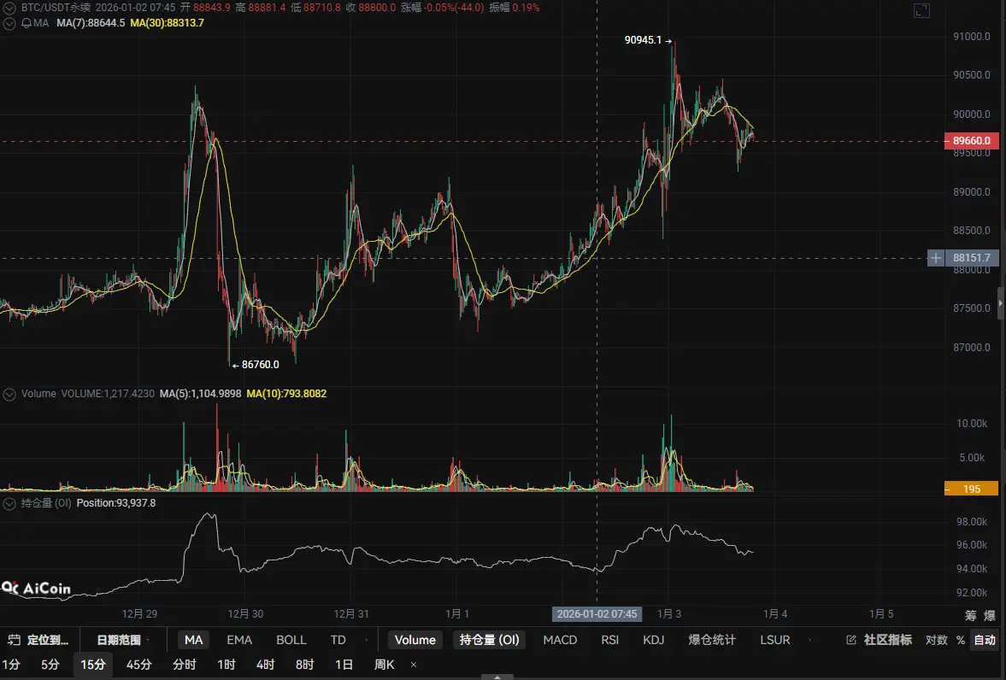Switch to the 1分 timeframe

tap(11, 665)
